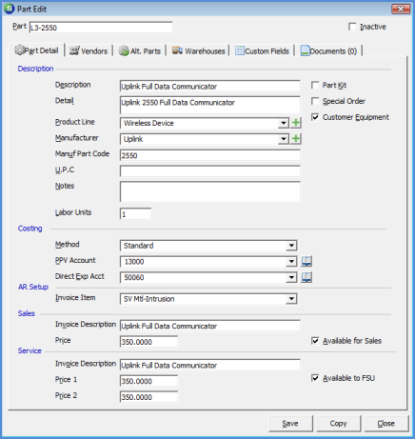
Task: Check the Part Kit option
Action: click(315, 85)
